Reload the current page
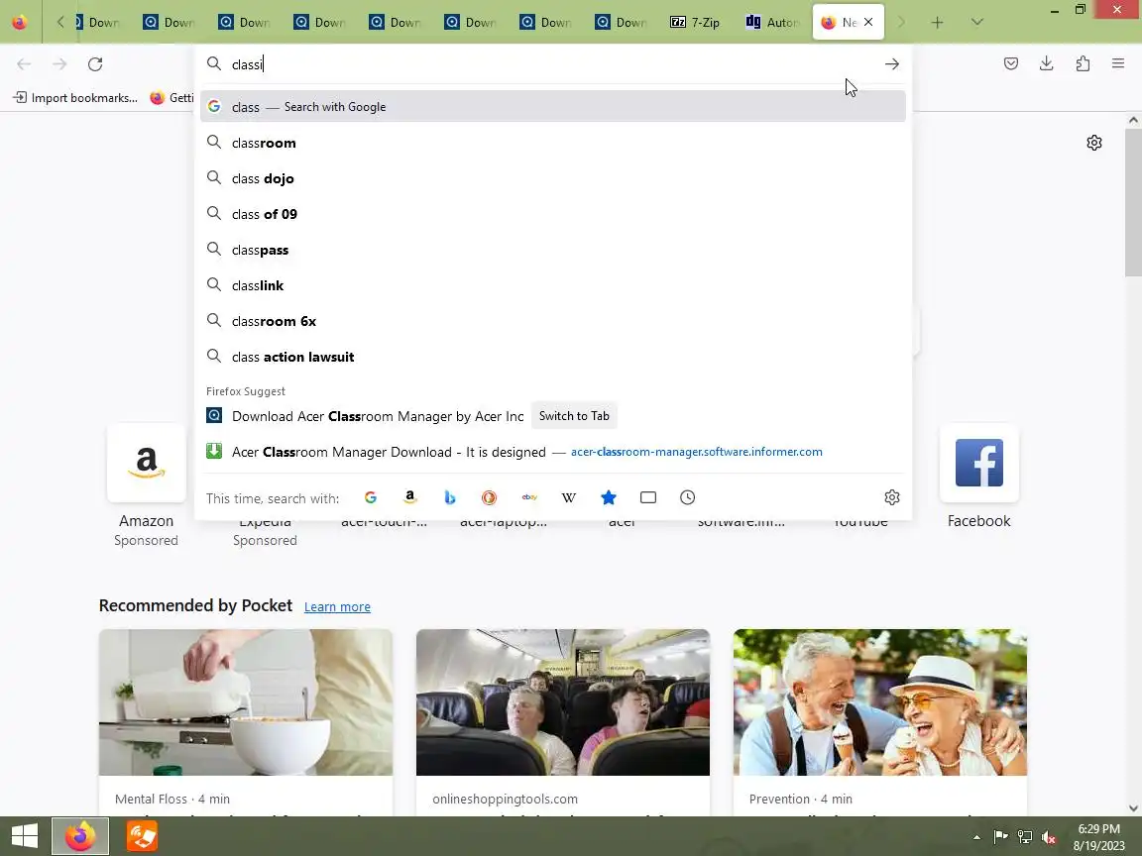 point(95,64)
